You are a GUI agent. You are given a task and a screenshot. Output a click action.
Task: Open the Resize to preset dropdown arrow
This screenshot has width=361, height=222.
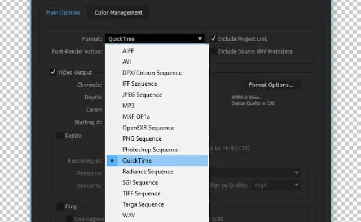tap(296, 173)
